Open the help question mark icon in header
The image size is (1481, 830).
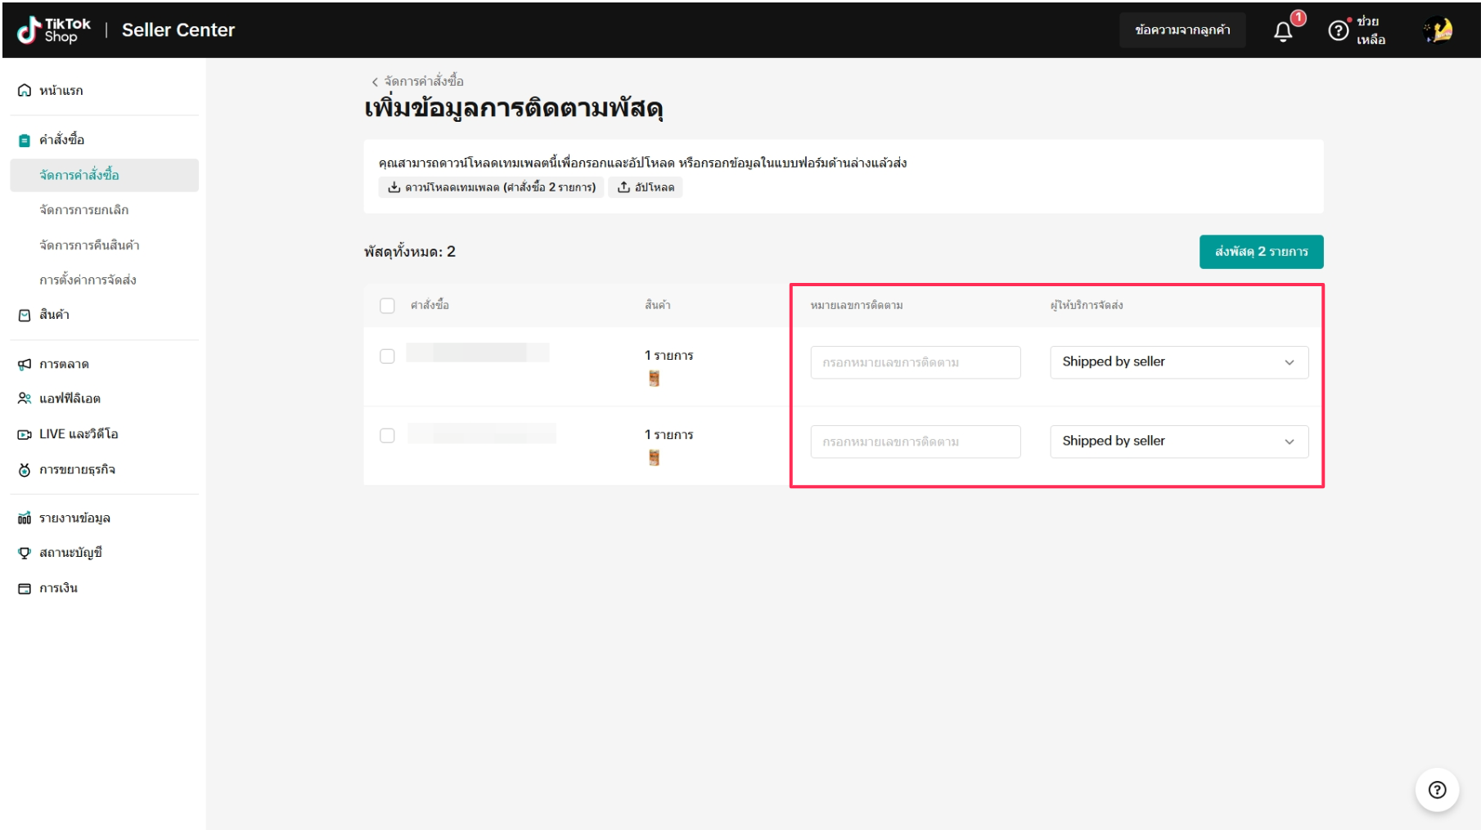(x=1338, y=31)
